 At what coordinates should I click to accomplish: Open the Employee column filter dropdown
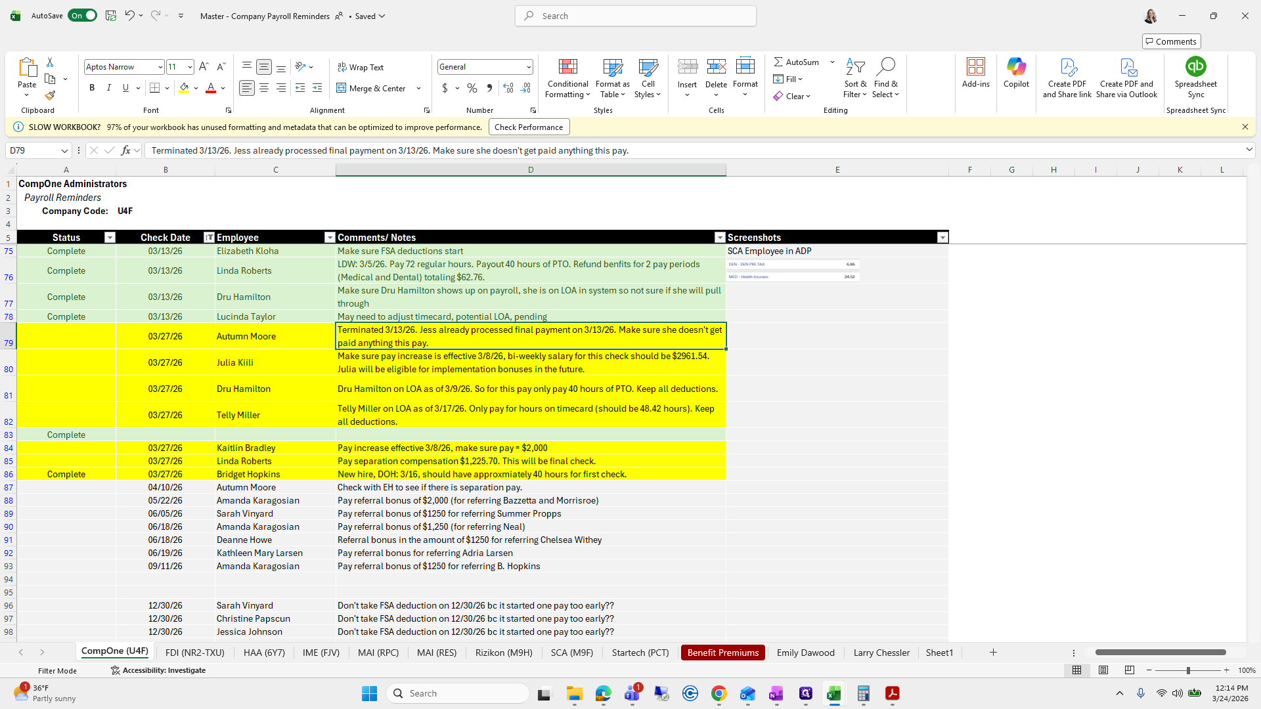pos(330,237)
